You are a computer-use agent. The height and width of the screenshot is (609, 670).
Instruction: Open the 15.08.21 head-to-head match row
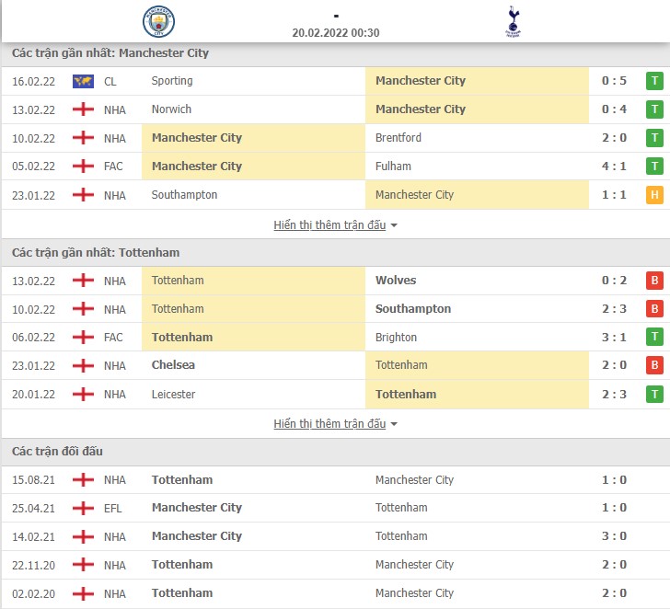click(x=335, y=480)
